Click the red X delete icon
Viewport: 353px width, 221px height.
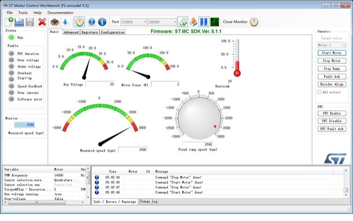tap(42, 22)
